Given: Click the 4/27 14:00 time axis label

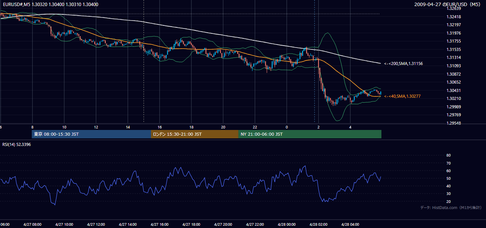Looking at the screenshot, I should click(127, 224).
